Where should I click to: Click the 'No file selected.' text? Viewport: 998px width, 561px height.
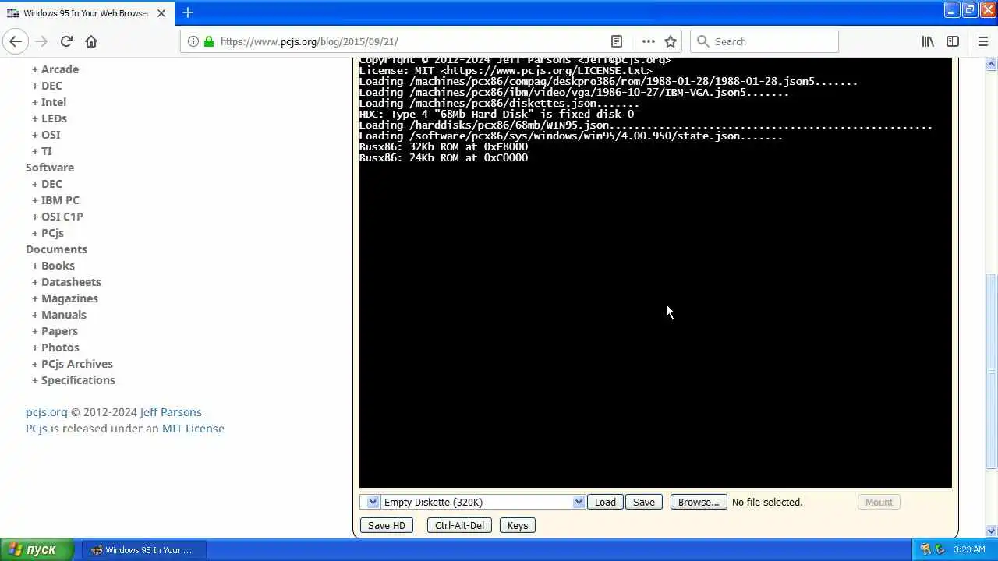click(767, 503)
